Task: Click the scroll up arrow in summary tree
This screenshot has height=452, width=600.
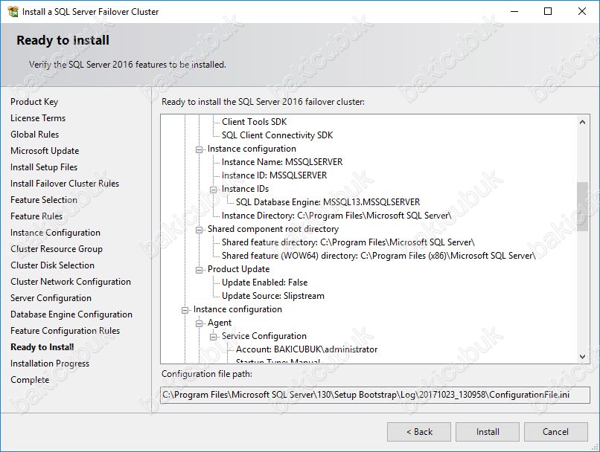Action: click(582, 122)
